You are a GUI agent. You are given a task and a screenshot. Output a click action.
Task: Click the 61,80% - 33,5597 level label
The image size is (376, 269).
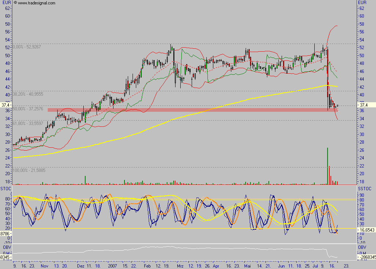click(x=28, y=124)
